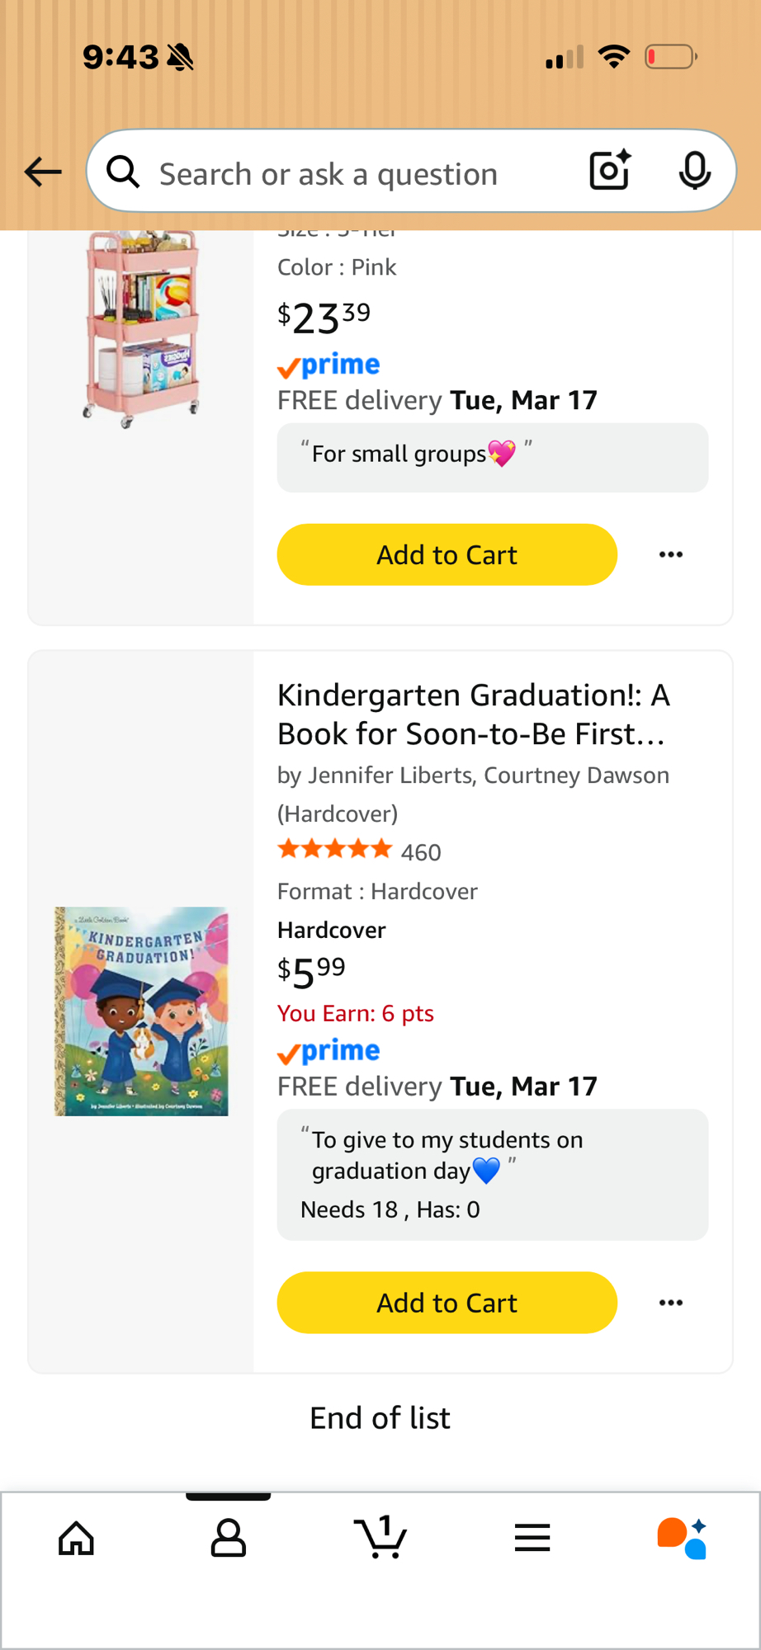Open the account profile tab icon

[229, 1538]
